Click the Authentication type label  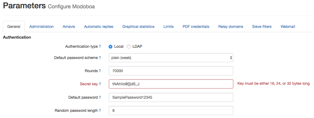(x=82, y=46)
